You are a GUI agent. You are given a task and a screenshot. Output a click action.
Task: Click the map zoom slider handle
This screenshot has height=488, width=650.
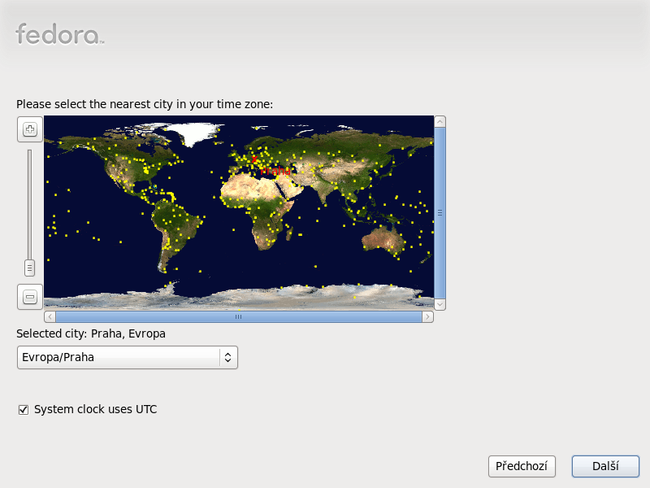click(x=29, y=268)
